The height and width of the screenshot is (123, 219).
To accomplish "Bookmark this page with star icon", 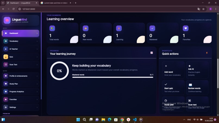I will [203, 9].
